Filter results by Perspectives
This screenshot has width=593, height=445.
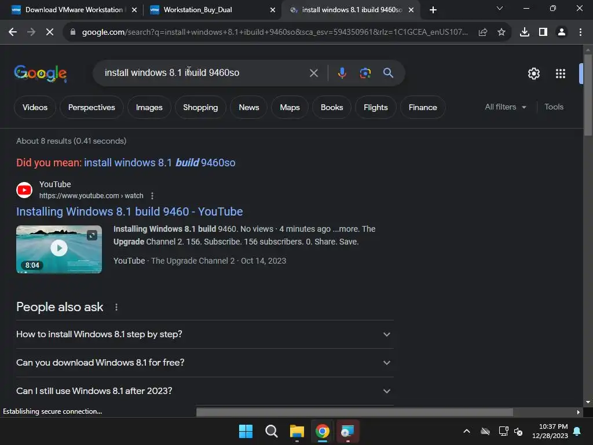point(91,107)
